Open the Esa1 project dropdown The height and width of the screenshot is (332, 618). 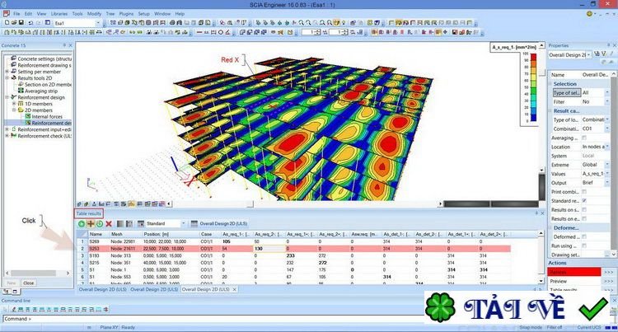[x=98, y=23]
